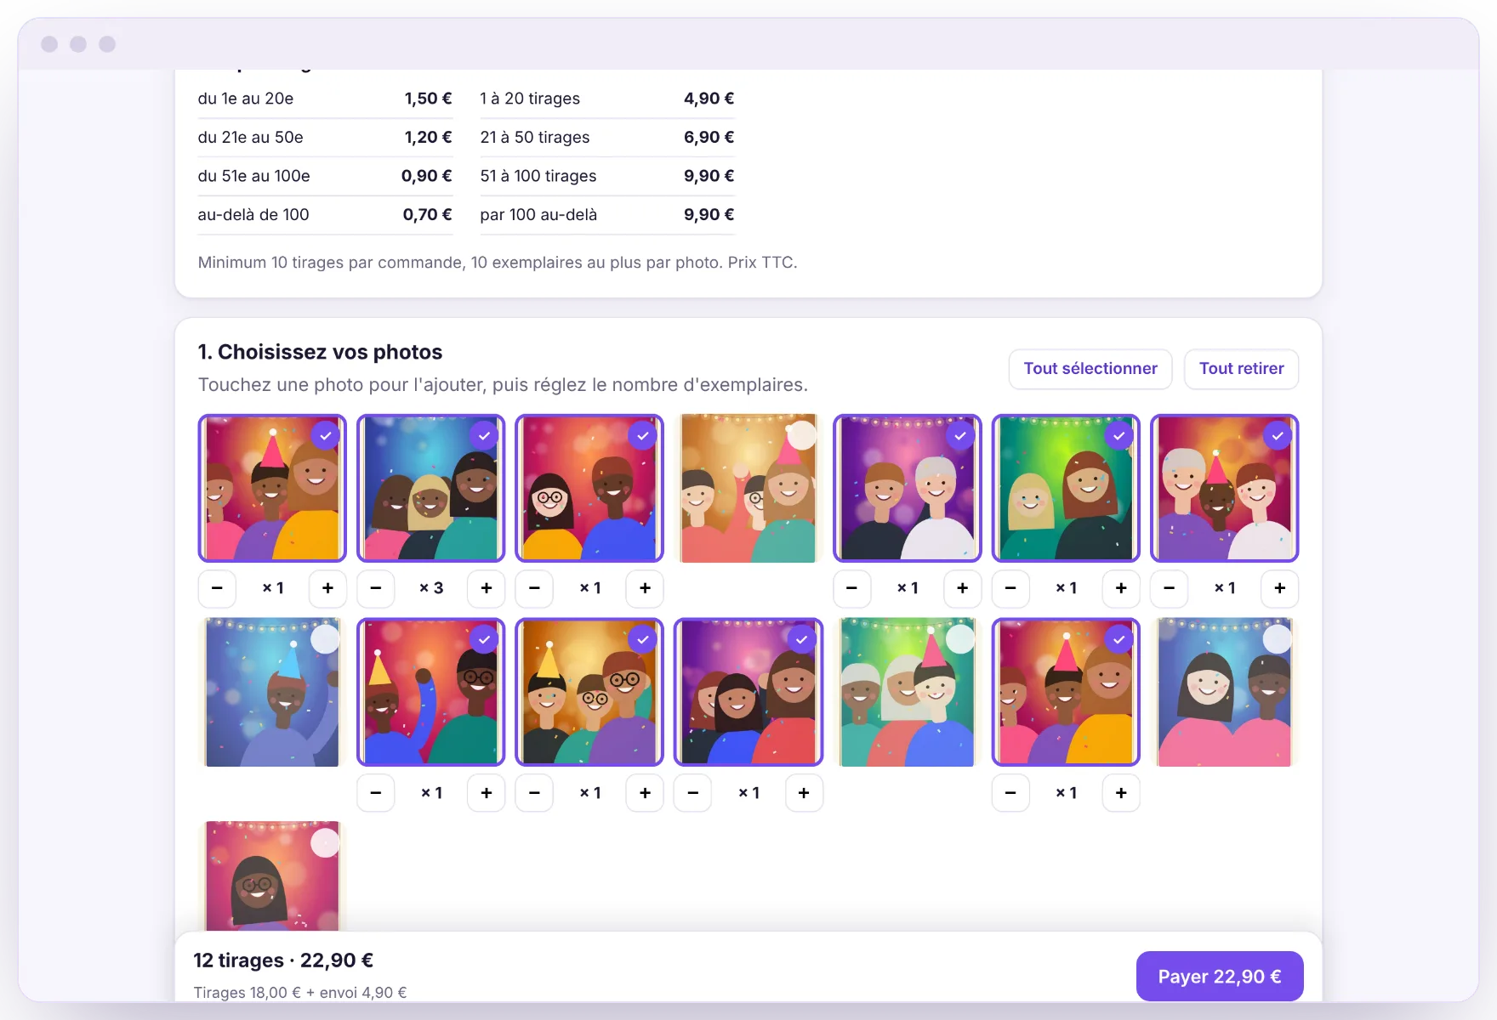Click Tout retirer button

pos(1242,369)
